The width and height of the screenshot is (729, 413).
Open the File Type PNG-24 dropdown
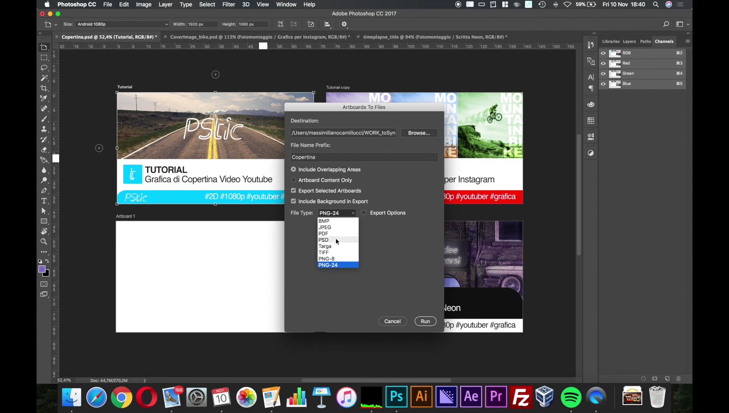(337, 213)
